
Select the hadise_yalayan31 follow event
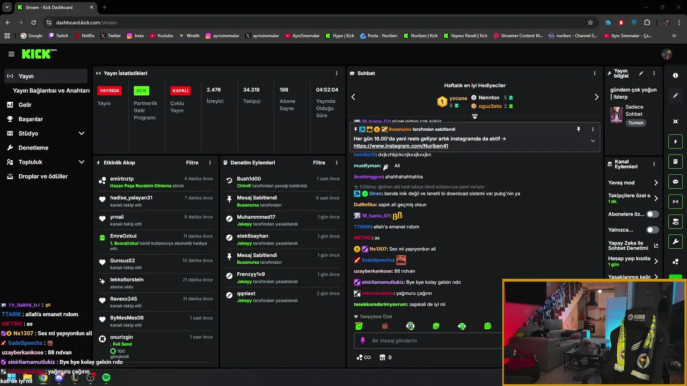point(156,201)
